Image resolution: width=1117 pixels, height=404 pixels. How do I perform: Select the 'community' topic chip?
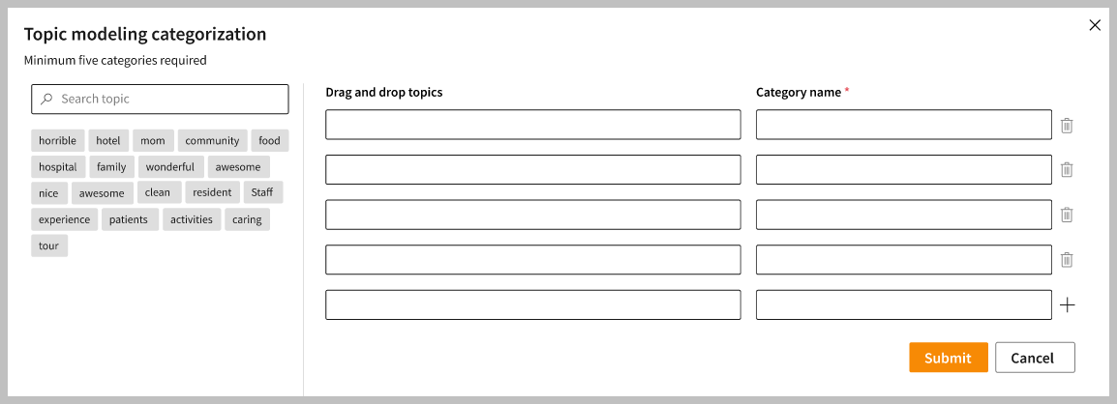pos(212,141)
